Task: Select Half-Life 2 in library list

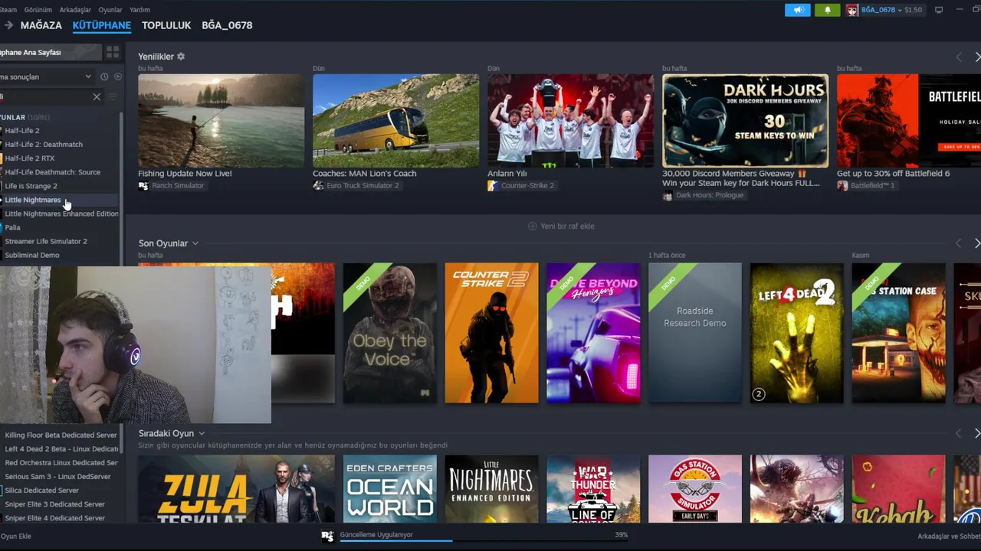Action: coord(21,131)
